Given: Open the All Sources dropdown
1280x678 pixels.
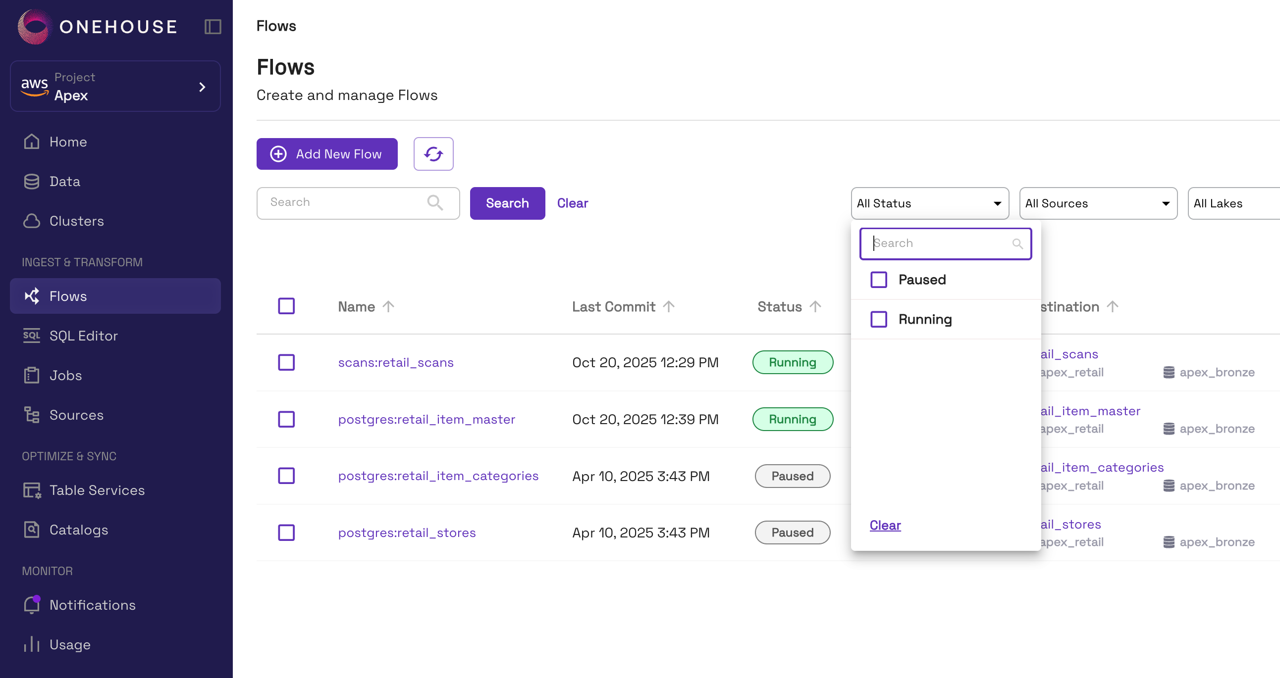Looking at the screenshot, I should 1098,203.
